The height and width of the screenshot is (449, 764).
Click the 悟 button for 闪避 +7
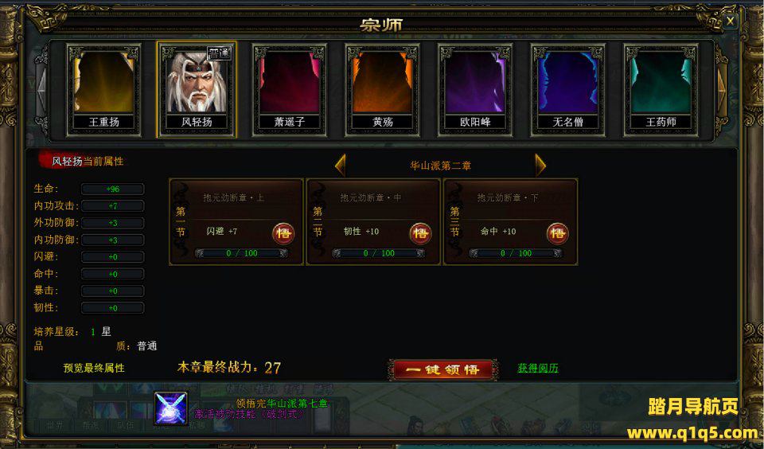283,233
